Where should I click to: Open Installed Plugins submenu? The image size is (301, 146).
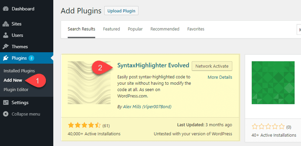point(19,71)
